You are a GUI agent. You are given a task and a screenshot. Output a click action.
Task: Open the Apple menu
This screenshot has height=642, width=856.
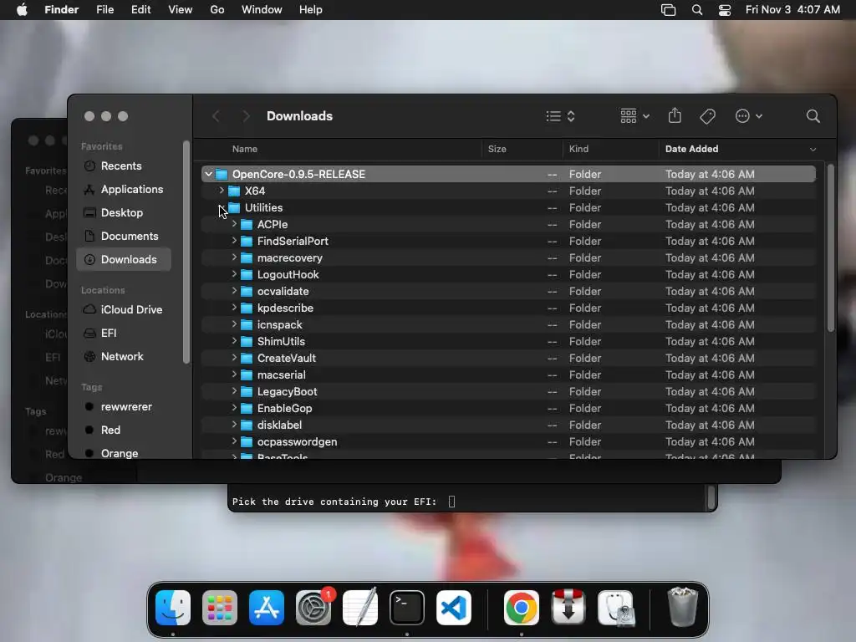[22, 10]
